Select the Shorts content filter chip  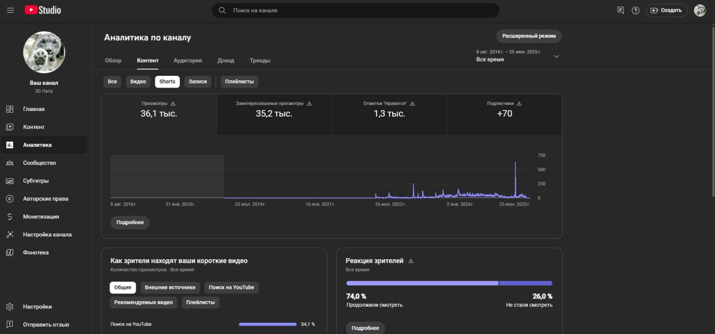[167, 81]
